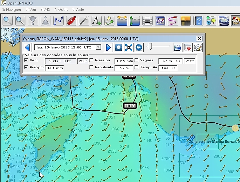Image resolution: width=240 pixels, height=182 pixels.
Task: Open the 3: AIS menu
Action: [x=45, y=10]
